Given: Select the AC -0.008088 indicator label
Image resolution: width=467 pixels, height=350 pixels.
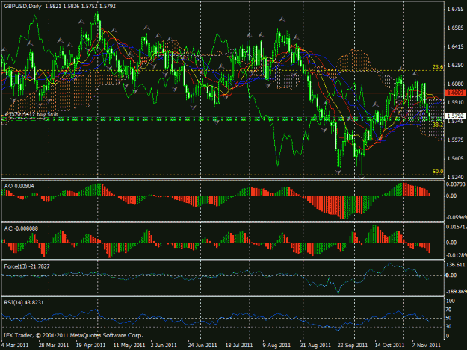Looking at the screenshot, I should (x=21, y=228).
